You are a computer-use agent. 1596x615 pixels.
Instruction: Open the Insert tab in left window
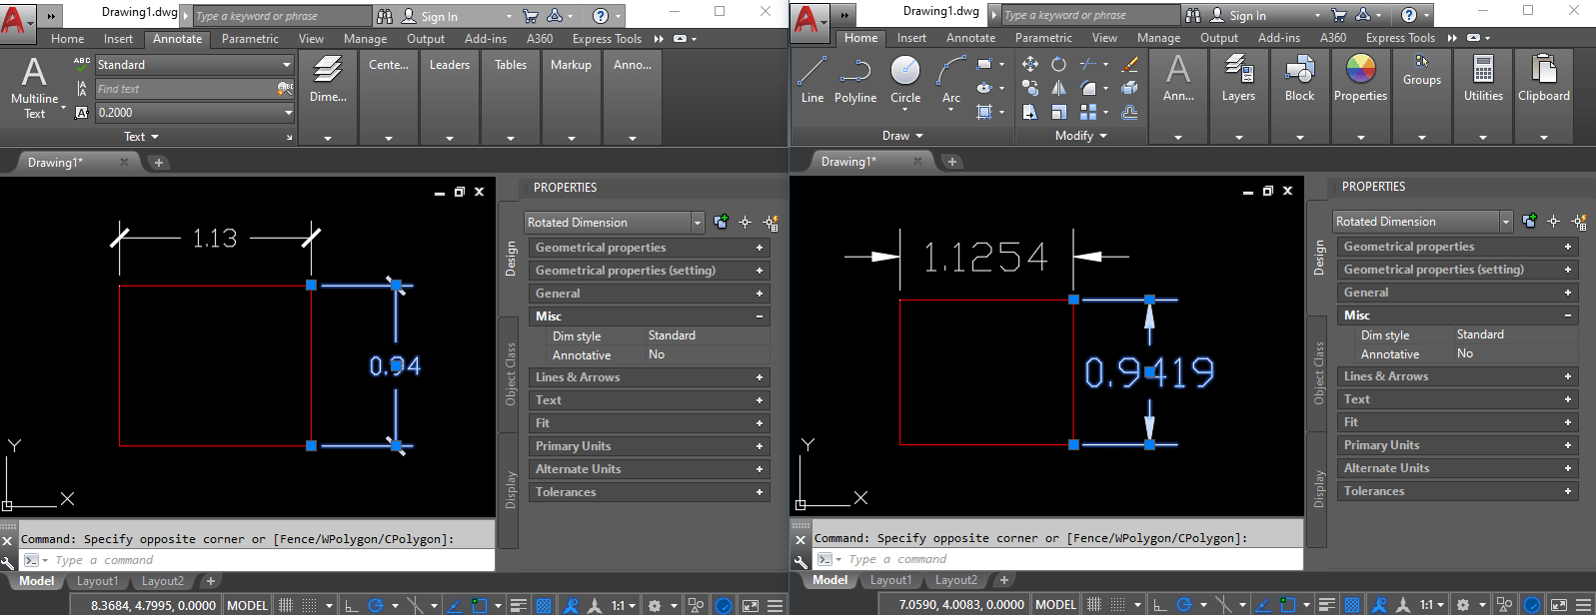click(118, 39)
